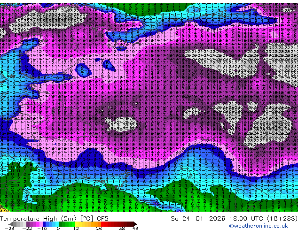Click the 'Temperature High (2m) [°C] GFS' title
This screenshot has width=298, height=230.
54,218
